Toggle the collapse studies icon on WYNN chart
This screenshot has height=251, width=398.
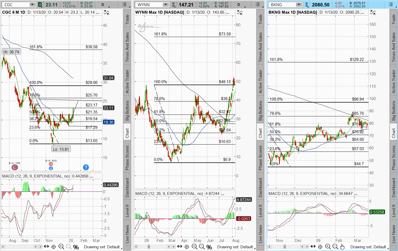tap(240, 12)
